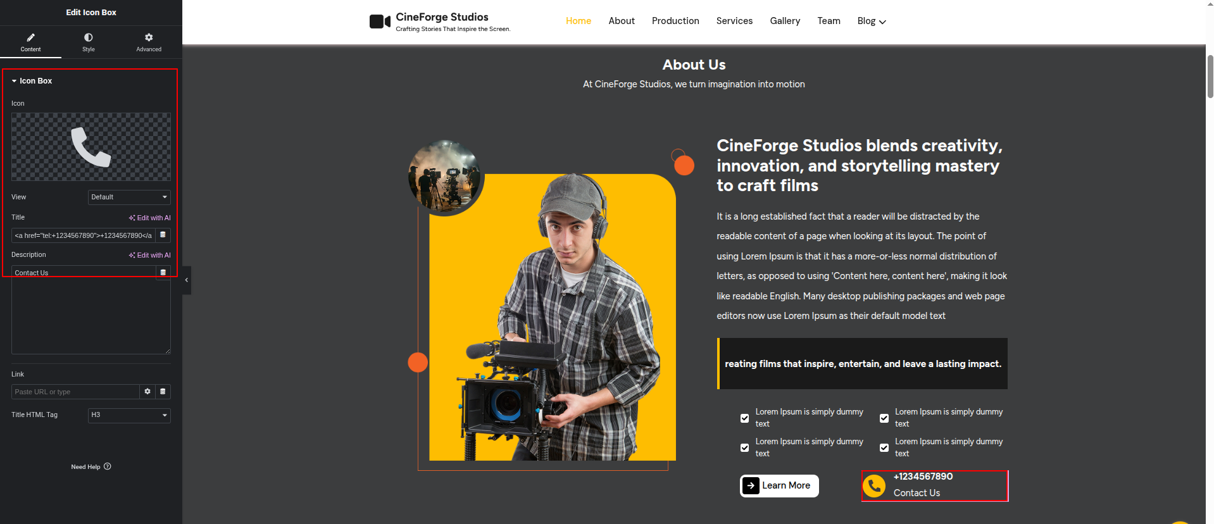Open dynamic tags for the Link field
This screenshot has width=1214, height=524.
click(x=163, y=392)
